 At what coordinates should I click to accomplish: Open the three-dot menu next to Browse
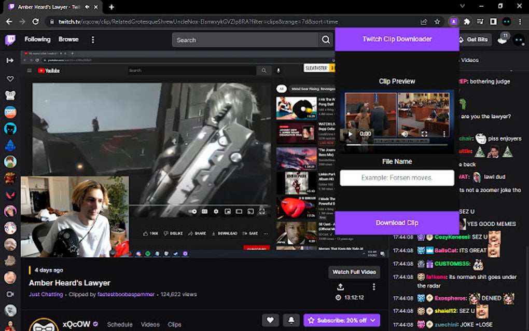coord(93,39)
